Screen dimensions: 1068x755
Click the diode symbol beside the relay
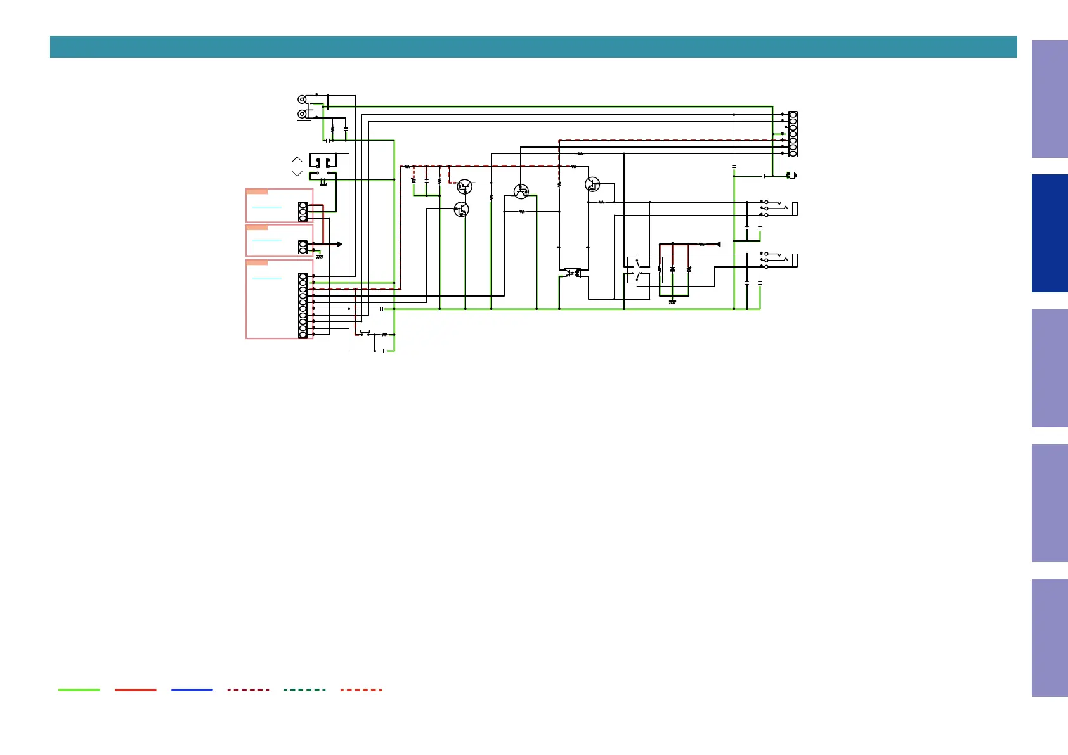(672, 269)
